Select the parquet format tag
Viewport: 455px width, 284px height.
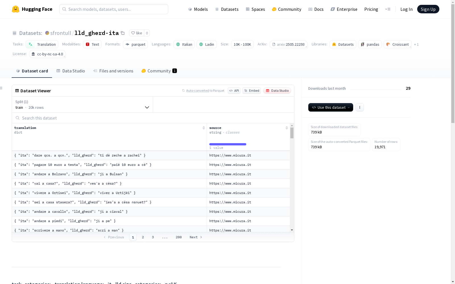(135, 44)
